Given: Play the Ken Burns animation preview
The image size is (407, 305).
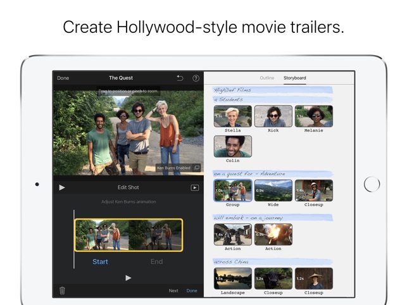Looking at the screenshot, I should click(128, 278).
